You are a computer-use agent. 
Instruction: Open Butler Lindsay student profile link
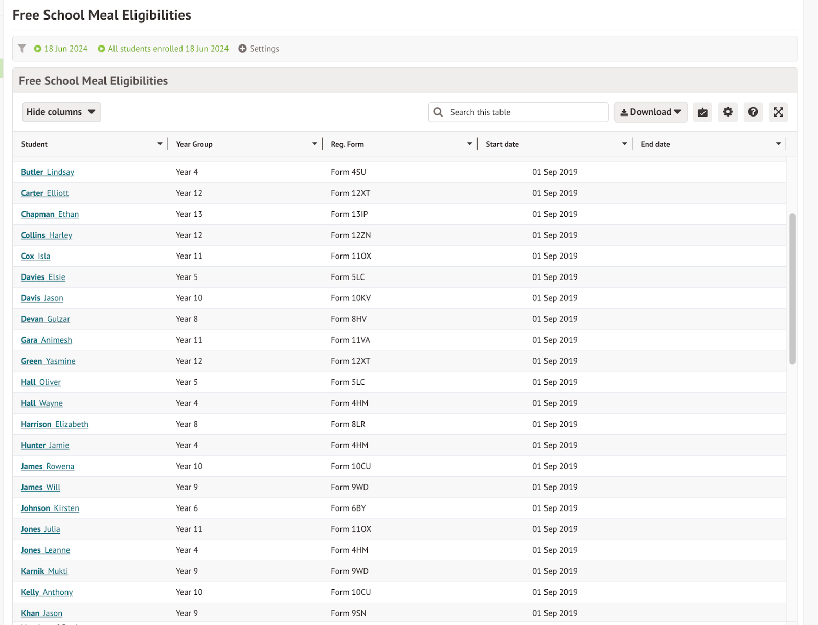click(48, 172)
